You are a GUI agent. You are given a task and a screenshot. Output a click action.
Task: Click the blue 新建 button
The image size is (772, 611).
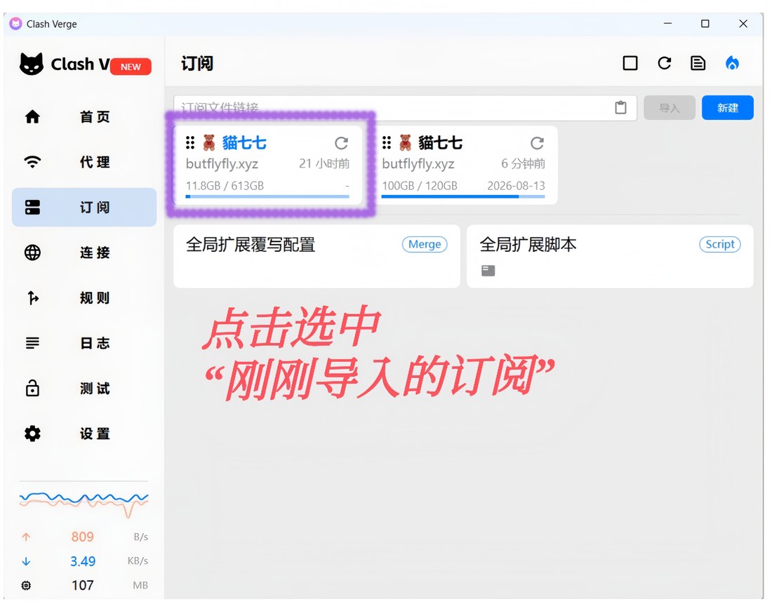[727, 108]
